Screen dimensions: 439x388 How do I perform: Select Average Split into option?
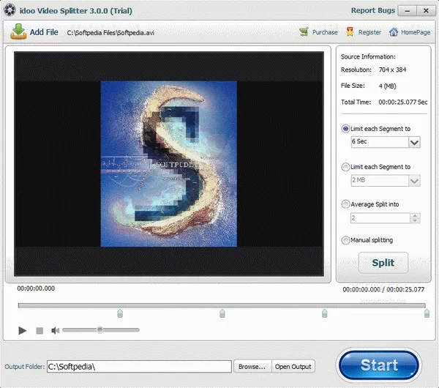[x=345, y=204]
